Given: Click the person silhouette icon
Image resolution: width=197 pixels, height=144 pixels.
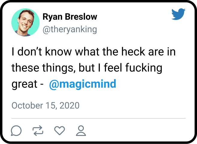Looking at the screenshot, I should [x=81, y=130].
